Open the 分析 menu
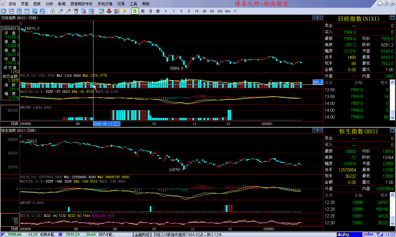396x237 pixels. coord(49,4)
